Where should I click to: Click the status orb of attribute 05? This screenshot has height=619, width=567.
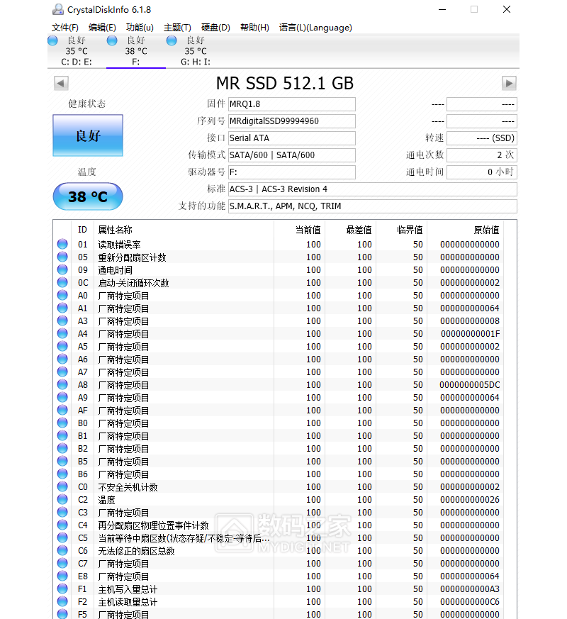point(62,257)
